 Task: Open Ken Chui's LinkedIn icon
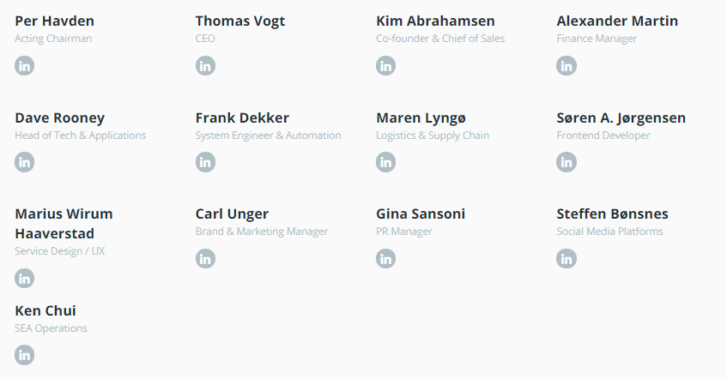(x=25, y=355)
